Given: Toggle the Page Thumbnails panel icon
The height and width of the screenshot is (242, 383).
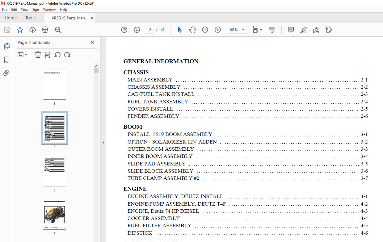Looking at the screenshot, I should point(6,46).
